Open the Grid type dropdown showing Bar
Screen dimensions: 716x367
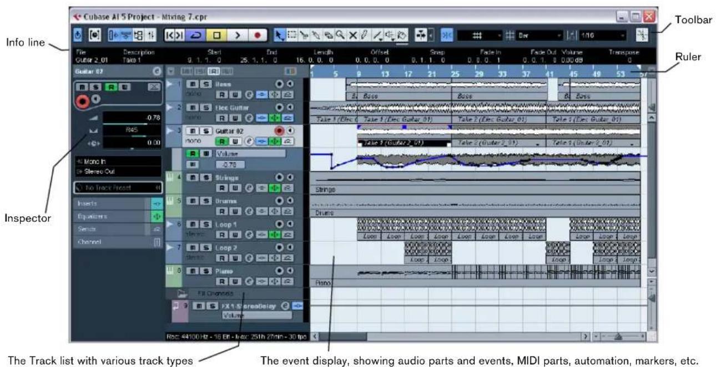point(539,35)
